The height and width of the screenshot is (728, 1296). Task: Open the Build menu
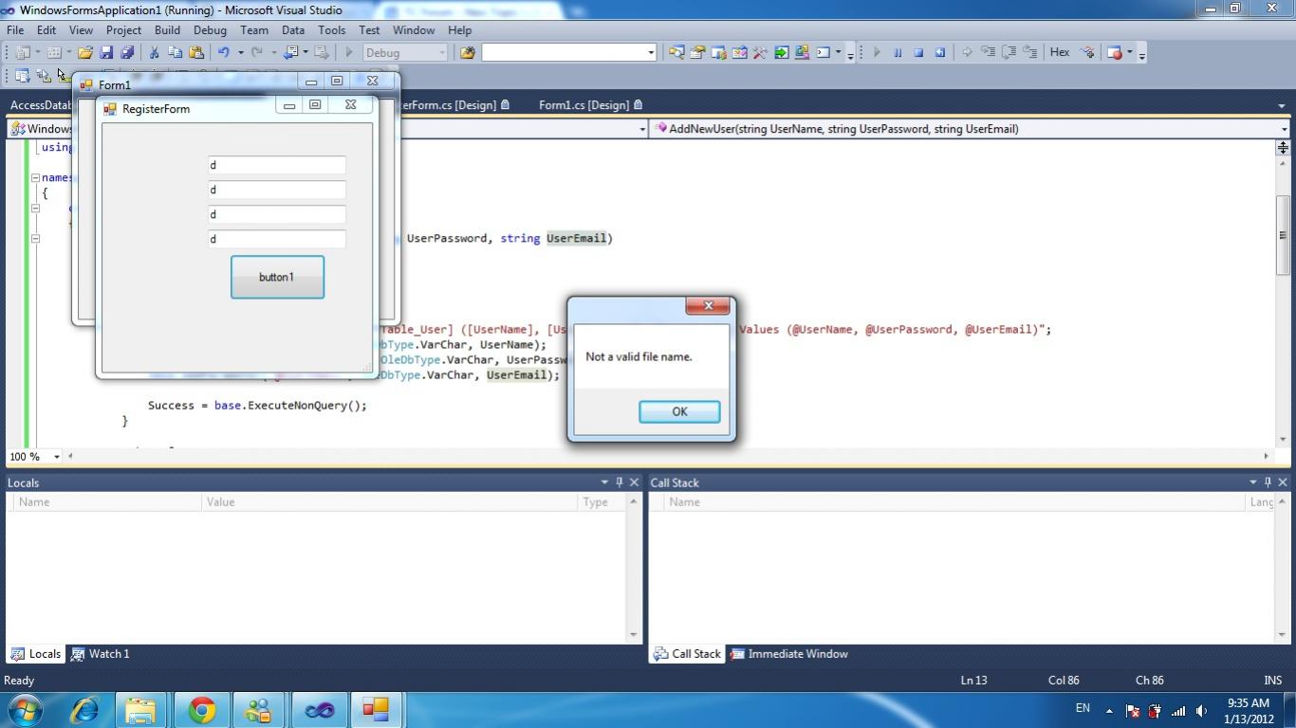point(167,30)
